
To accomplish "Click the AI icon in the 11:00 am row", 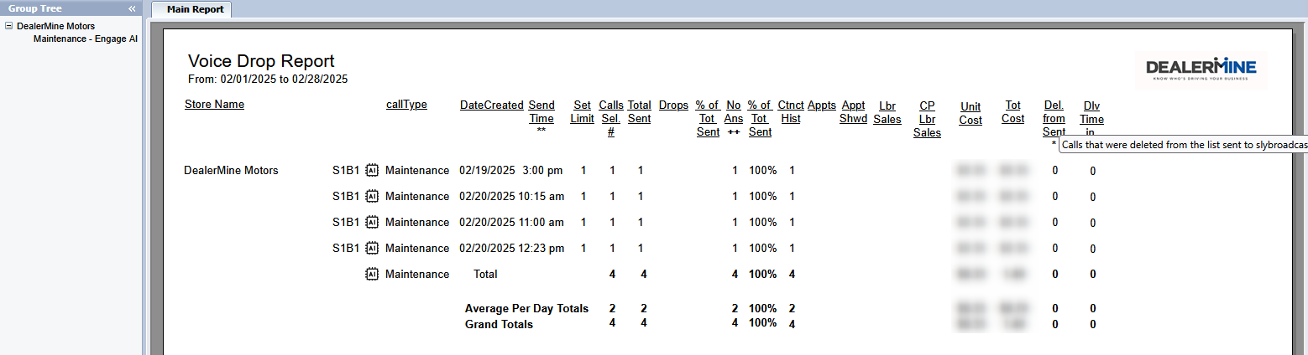I will [373, 222].
